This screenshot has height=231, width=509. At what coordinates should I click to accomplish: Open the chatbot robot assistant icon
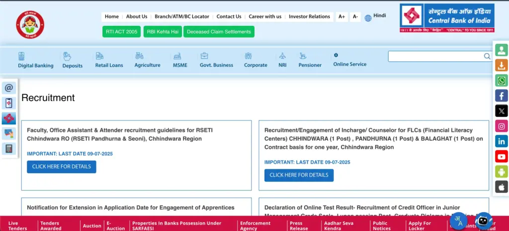click(x=483, y=221)
